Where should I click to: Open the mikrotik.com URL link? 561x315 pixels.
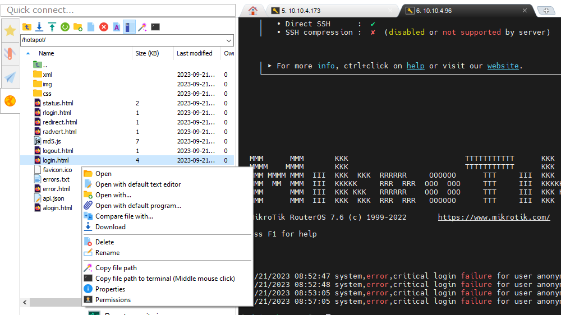(494, 217)
